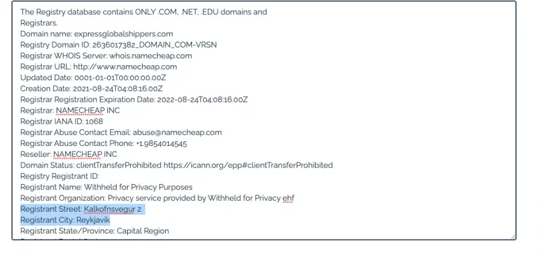Screen dimensions: 542x257
Task: Click the underlined word ehf
Action: click(288, 198)
